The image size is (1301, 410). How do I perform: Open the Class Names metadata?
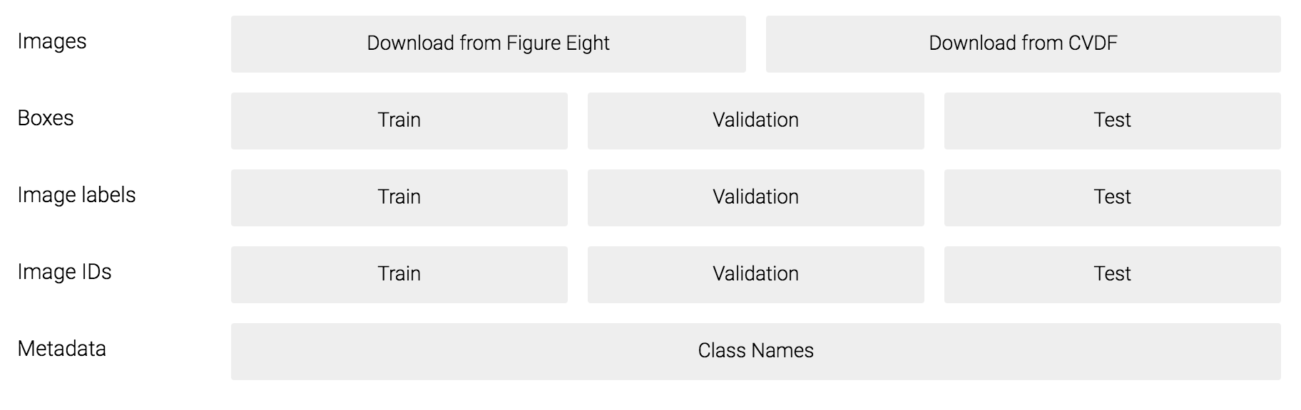click(755, 351)
